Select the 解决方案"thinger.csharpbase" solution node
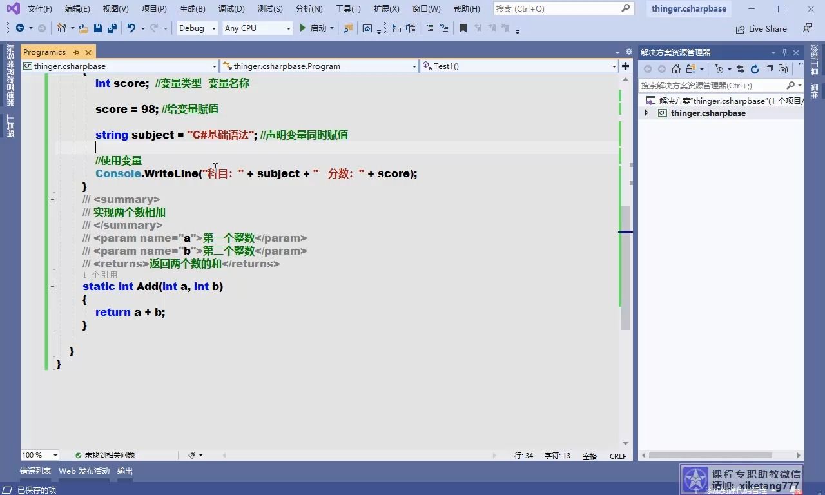The width and height of the screenshot is (825, 495). pyautogui.click(x=724, y=101)
